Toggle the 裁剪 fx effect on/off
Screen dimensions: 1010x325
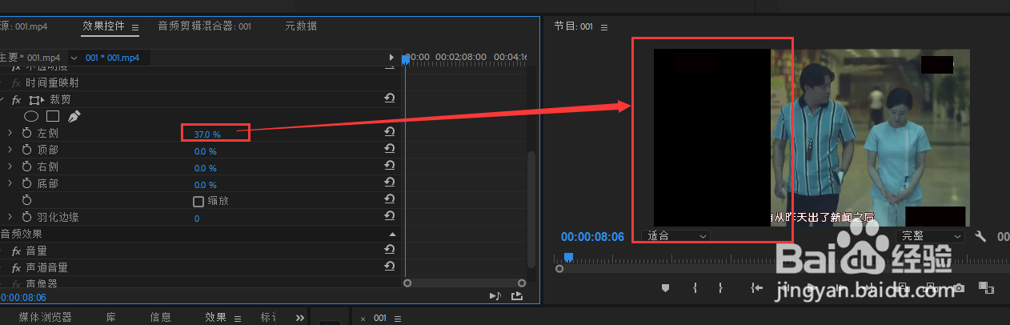(16, 100)
